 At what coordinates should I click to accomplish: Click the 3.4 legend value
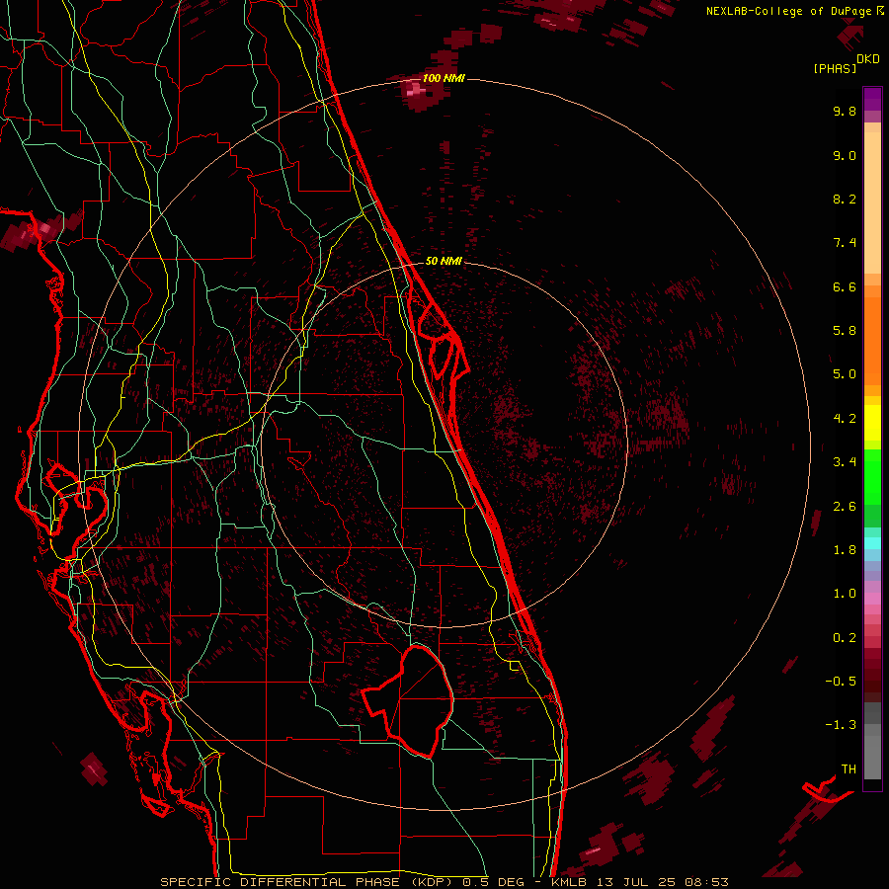[x=845, y=462]
